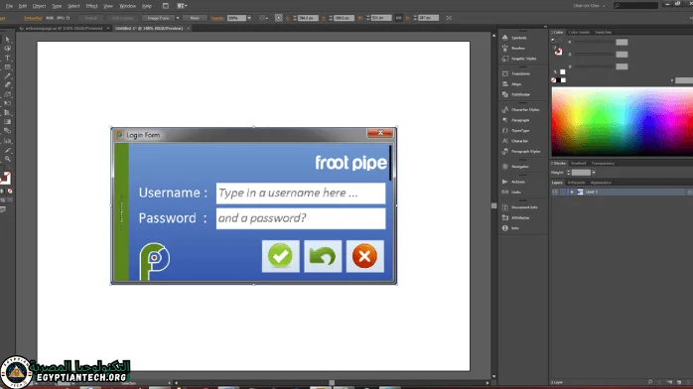Open the Actions panel
This screenshot has height=389, width=693.
point(518,182)
